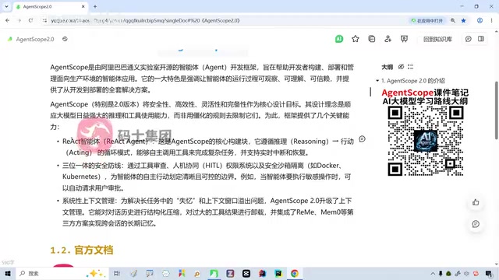Open Task View on the taskbar
499x280 pixels.
click(x=117, y=273)
